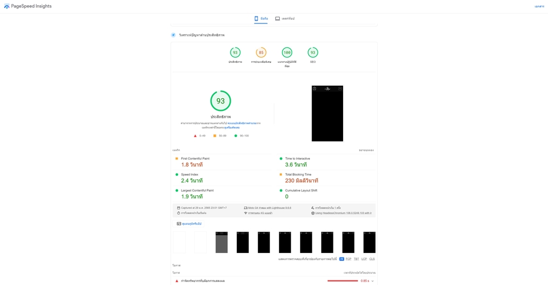Switch to the mobile (มือถือ) tab
Image resolution: width=548 pixels, height=285 pixels.
point(261,18)
